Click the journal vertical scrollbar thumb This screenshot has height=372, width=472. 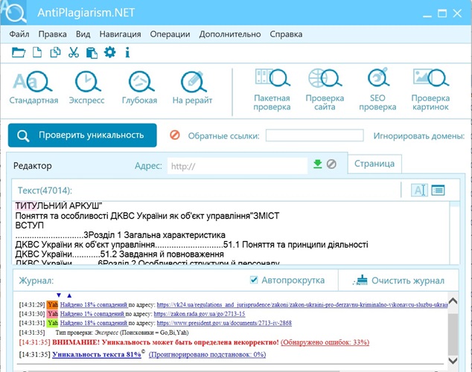point(453,334)
